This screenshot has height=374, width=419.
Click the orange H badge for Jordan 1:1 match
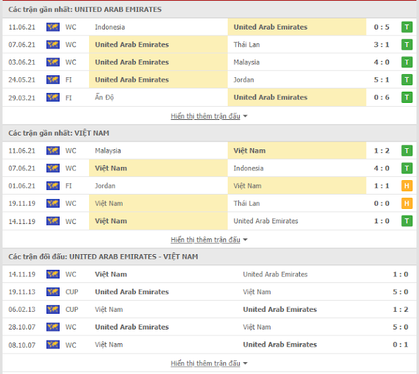[407, 186]
